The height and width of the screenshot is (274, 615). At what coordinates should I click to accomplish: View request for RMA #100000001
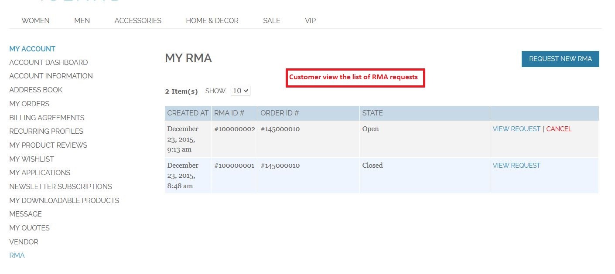pyautogui.click(x=516, y=166)
